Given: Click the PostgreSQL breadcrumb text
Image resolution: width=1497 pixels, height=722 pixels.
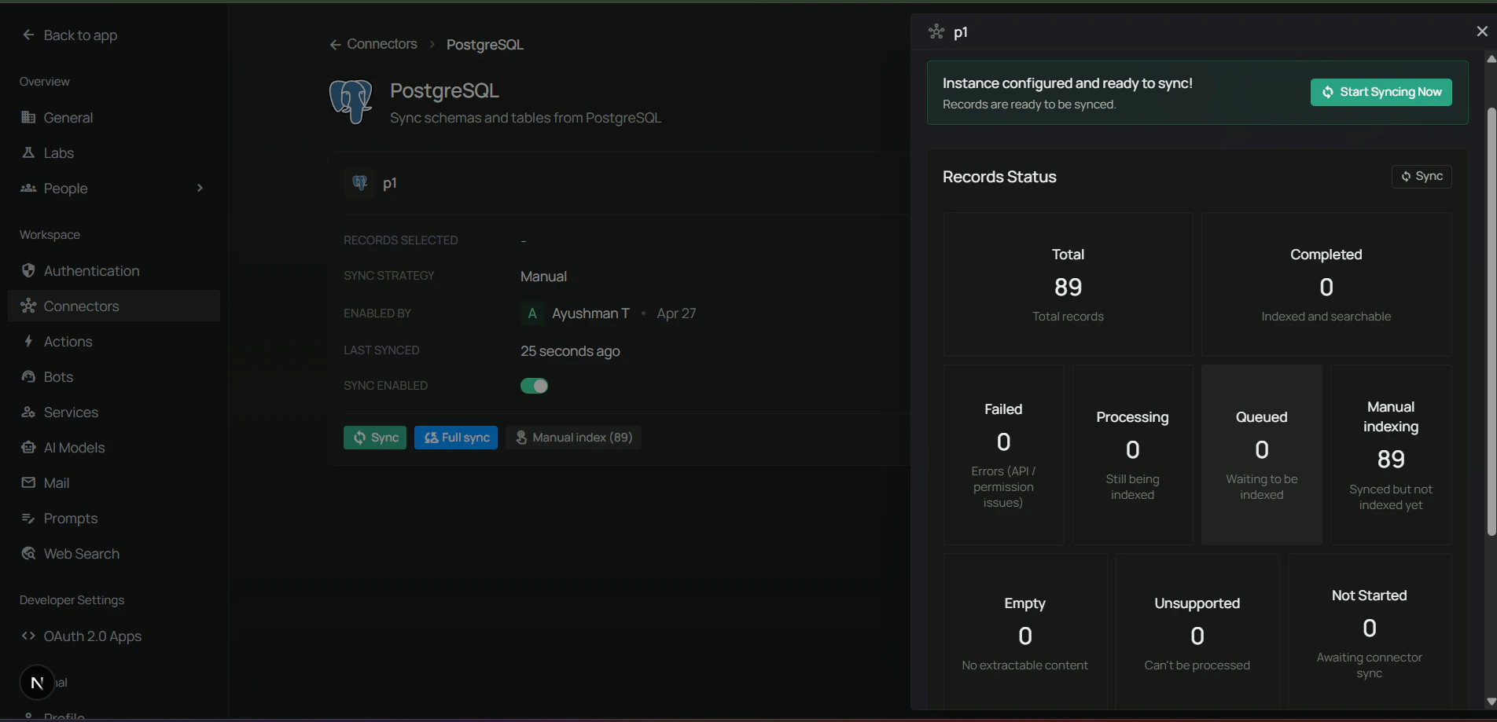Looking at the screenshot, I should coord(485,45).
